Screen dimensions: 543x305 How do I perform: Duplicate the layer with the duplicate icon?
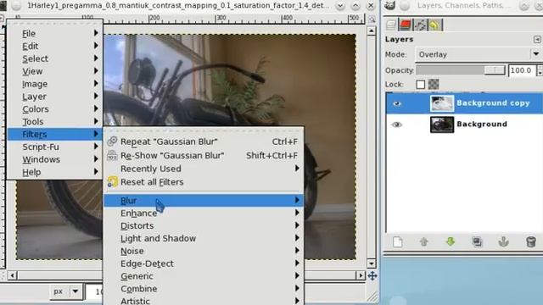click(x=477, y=241)
